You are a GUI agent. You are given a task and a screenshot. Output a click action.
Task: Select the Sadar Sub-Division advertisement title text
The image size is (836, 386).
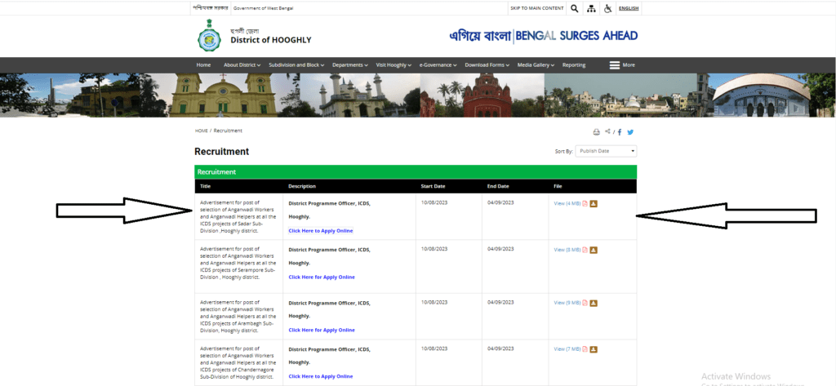click(238, 217)
